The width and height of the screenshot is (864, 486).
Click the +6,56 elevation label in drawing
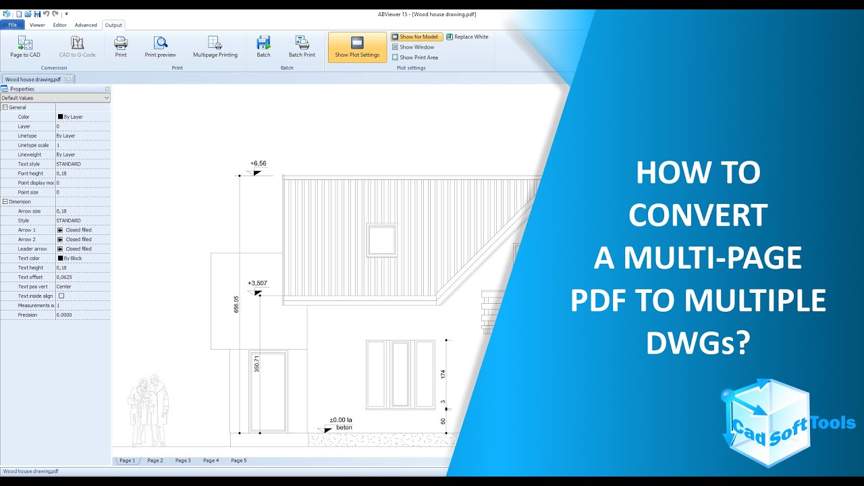259,163
